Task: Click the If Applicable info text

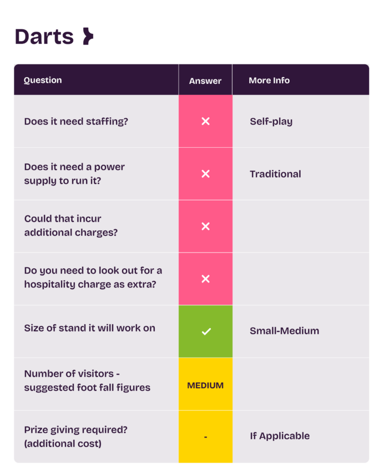Action: pyautogui.click(x=280, y=436)
